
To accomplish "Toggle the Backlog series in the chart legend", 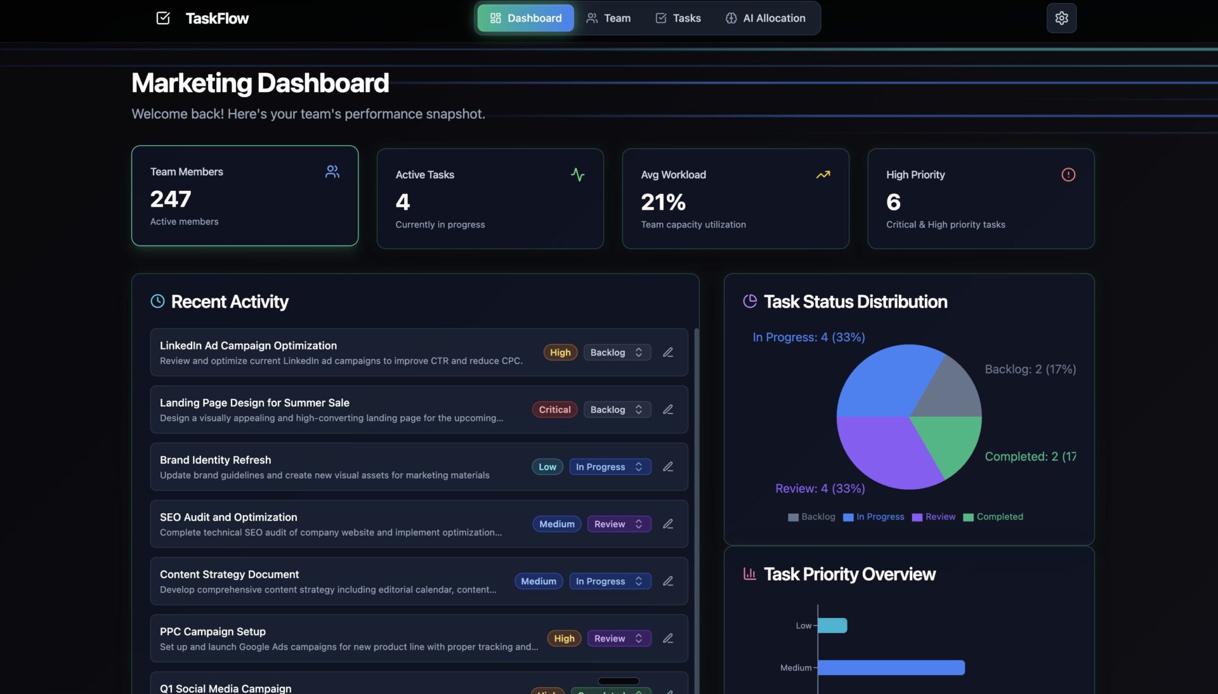I will [811, 517].
